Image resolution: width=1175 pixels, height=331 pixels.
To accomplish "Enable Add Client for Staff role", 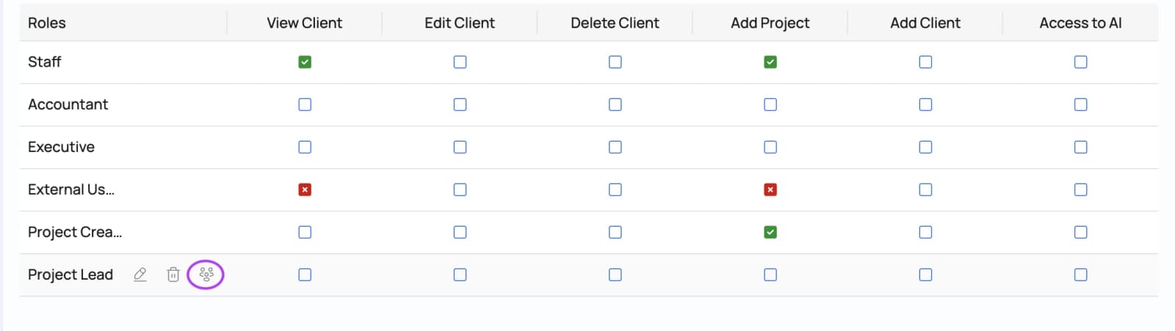I will (x=925, y=62).
